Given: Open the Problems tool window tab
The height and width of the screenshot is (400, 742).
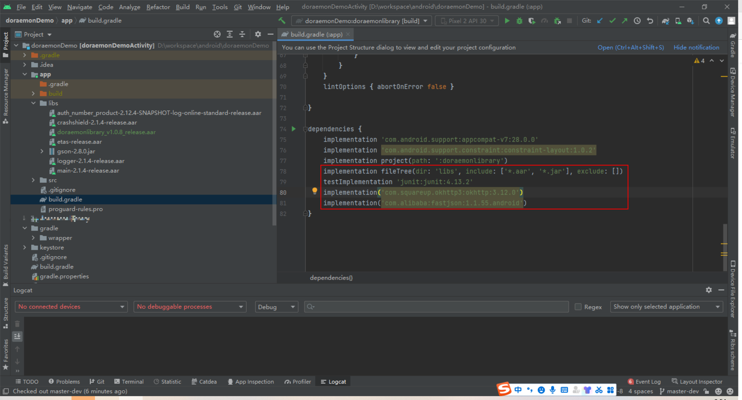Looking at the screenshot, I should pos(64,382).
